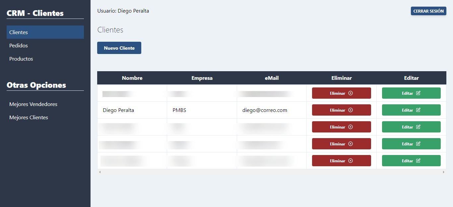Open Mejores Clientes in Otras Opciones

[x=45, y=117]
